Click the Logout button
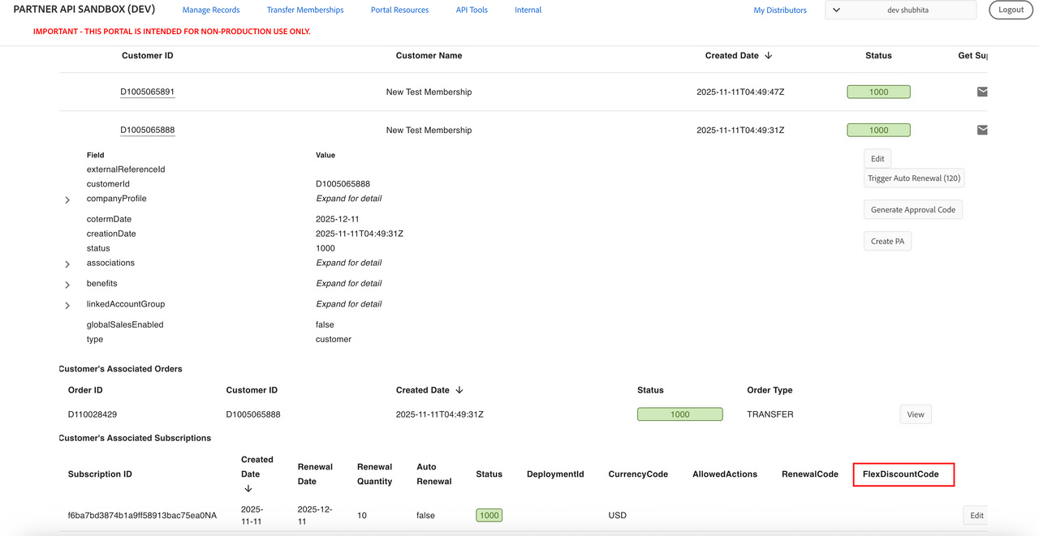 click(x=1011, y=10)
